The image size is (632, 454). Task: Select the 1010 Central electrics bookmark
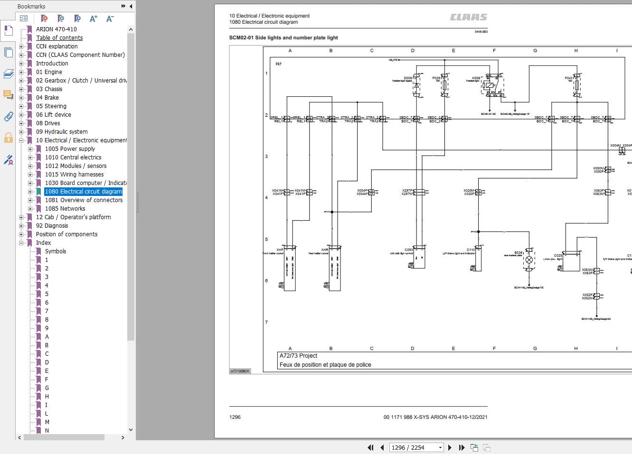[73, 158]
